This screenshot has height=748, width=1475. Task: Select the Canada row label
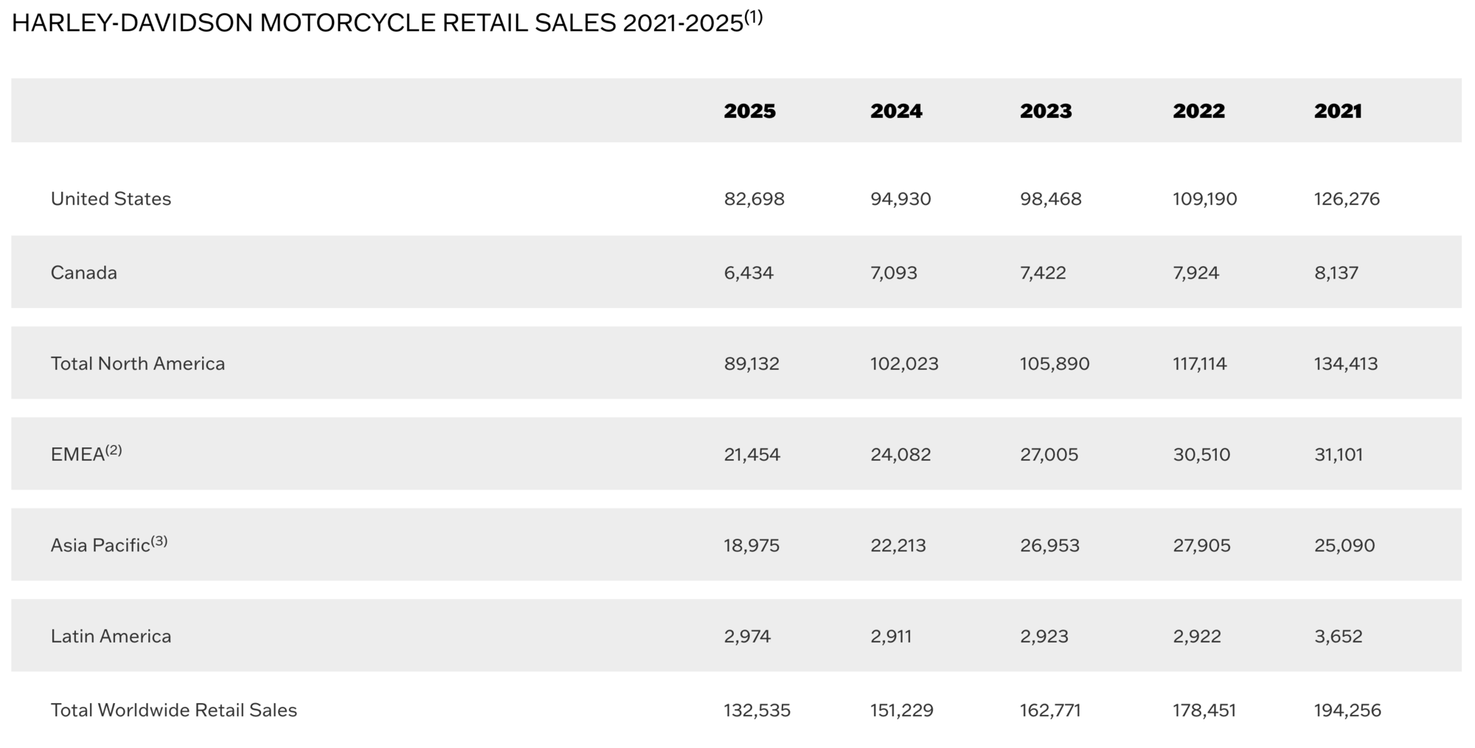(83, 273)
